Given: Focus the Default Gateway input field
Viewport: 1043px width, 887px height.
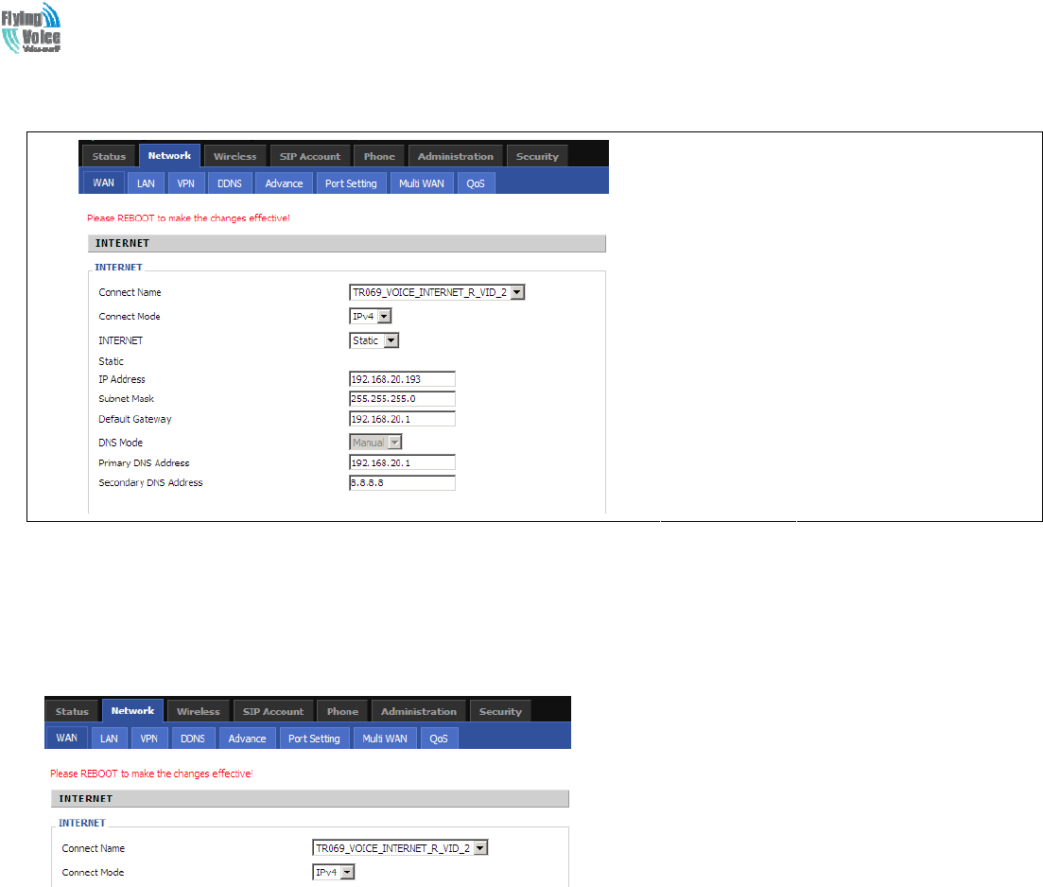Looking at the screenshot, I should click(x=403, y=419).
